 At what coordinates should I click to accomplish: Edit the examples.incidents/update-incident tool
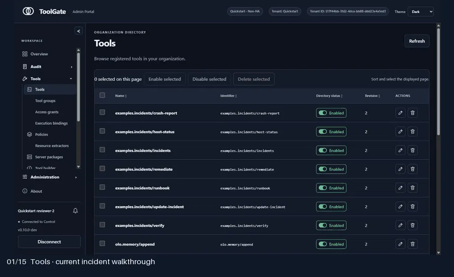pyautogui.click(x=400, y=207)
